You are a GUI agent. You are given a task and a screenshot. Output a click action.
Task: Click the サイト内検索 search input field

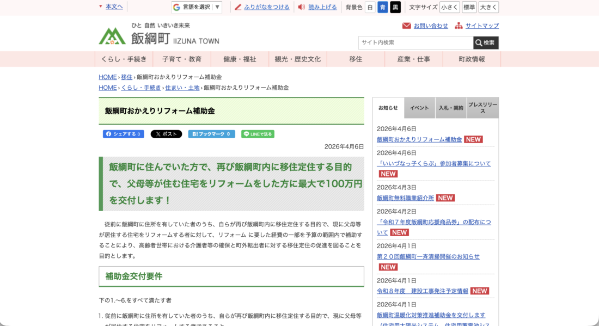coord(415,42)
